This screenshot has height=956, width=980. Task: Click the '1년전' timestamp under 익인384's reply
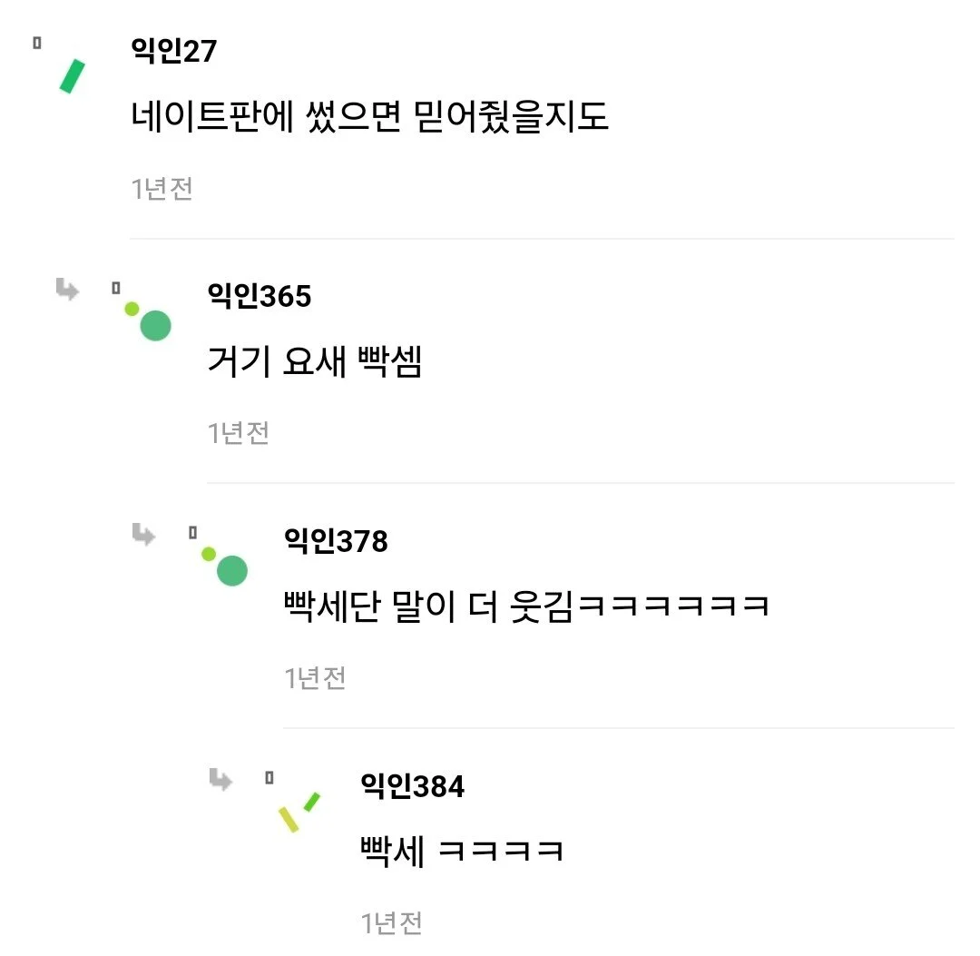391,923
